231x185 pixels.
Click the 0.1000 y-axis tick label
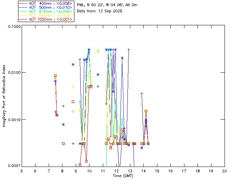pyautogui.click(x=13, y=27)
